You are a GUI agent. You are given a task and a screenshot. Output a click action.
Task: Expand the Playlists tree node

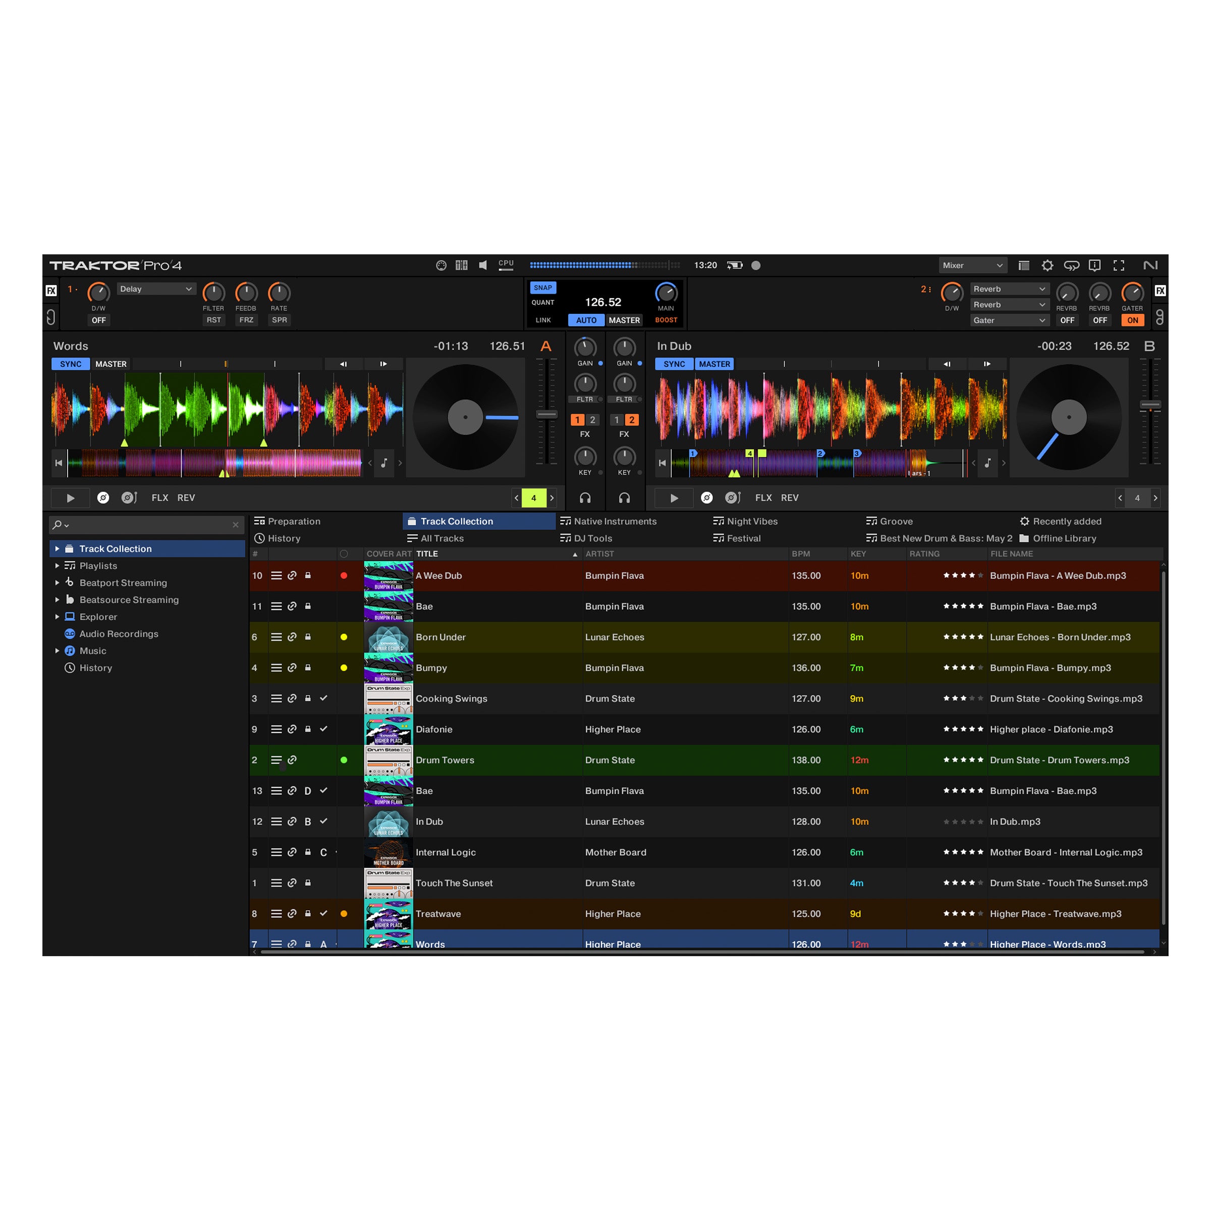pyautogui.click(x=57, y=565)
